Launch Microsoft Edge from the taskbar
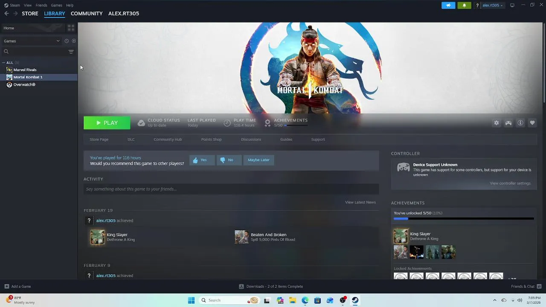This screenshot has width=546, height=307. [305, 300]
